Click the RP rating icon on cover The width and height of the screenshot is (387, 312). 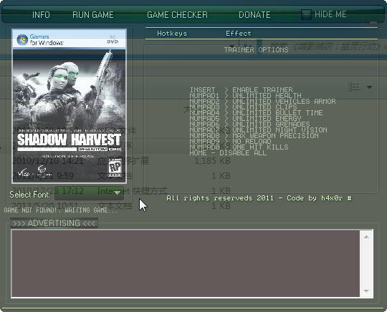(115, 167)
